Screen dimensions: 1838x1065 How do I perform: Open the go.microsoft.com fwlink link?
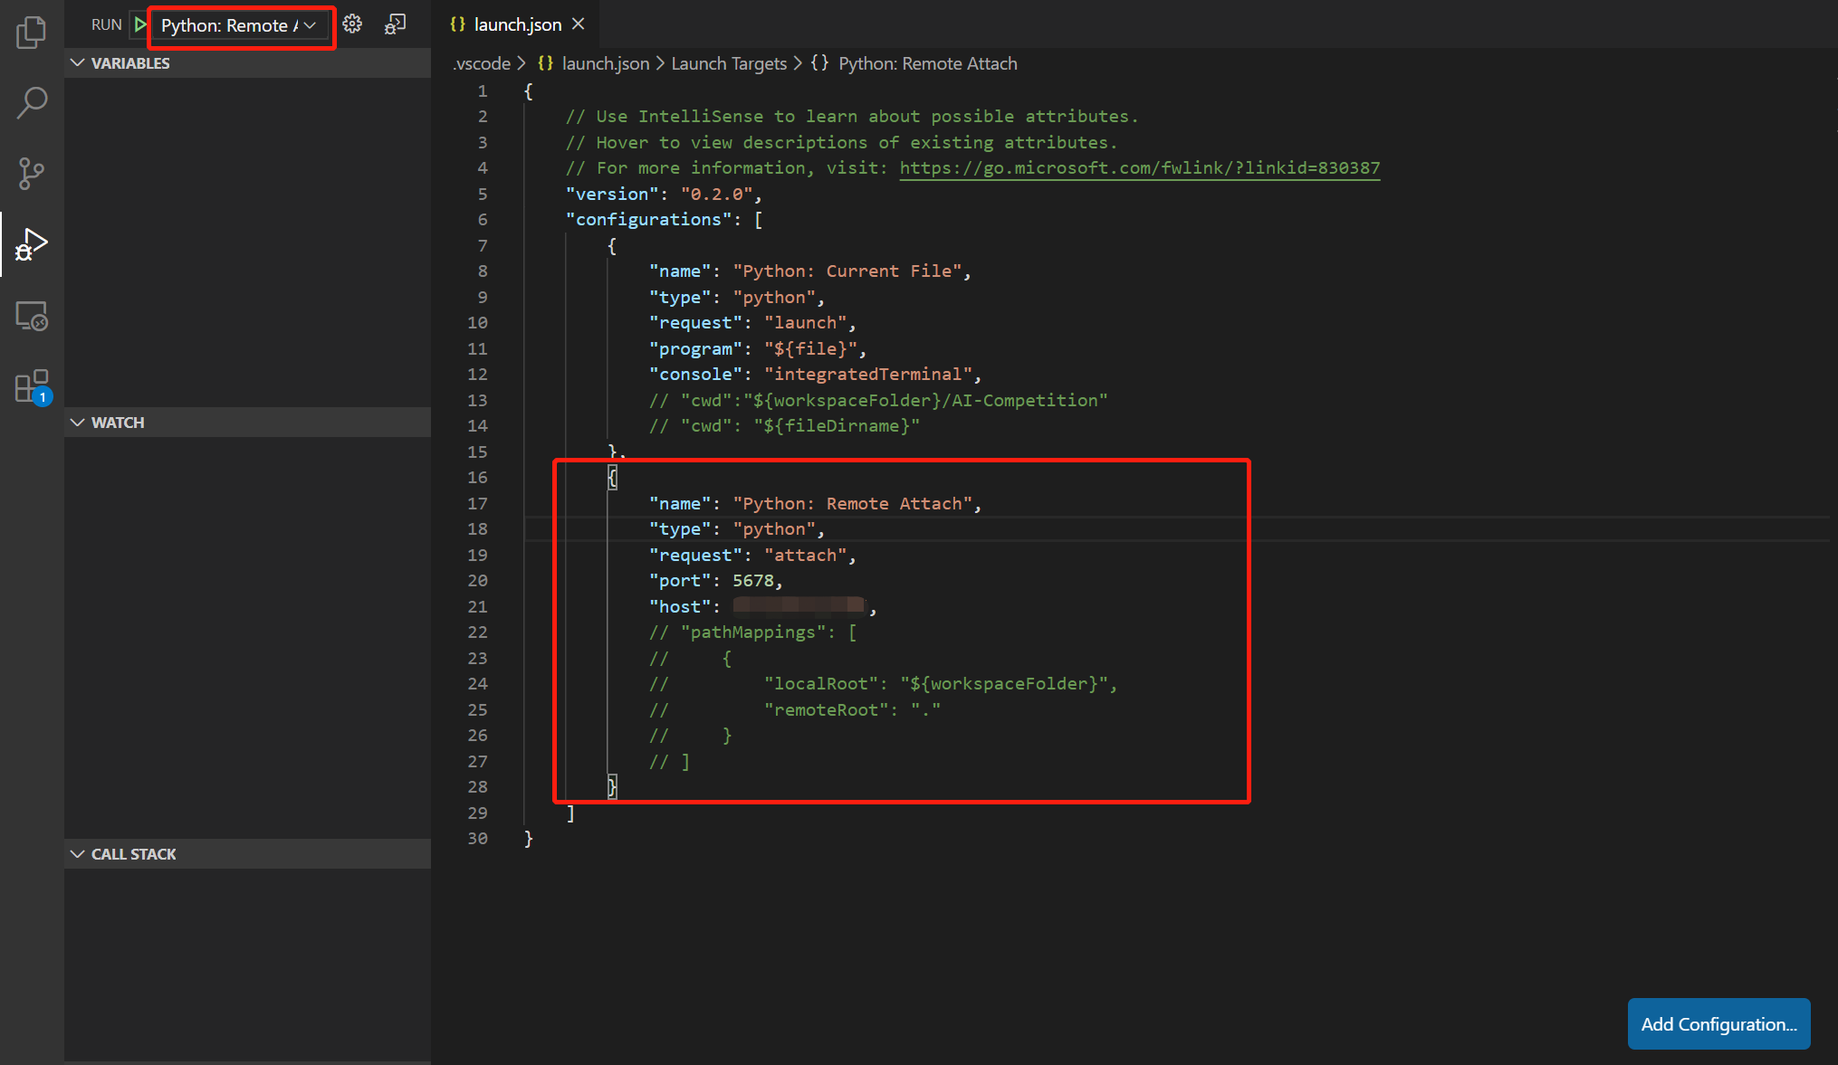pos(1139,167)
